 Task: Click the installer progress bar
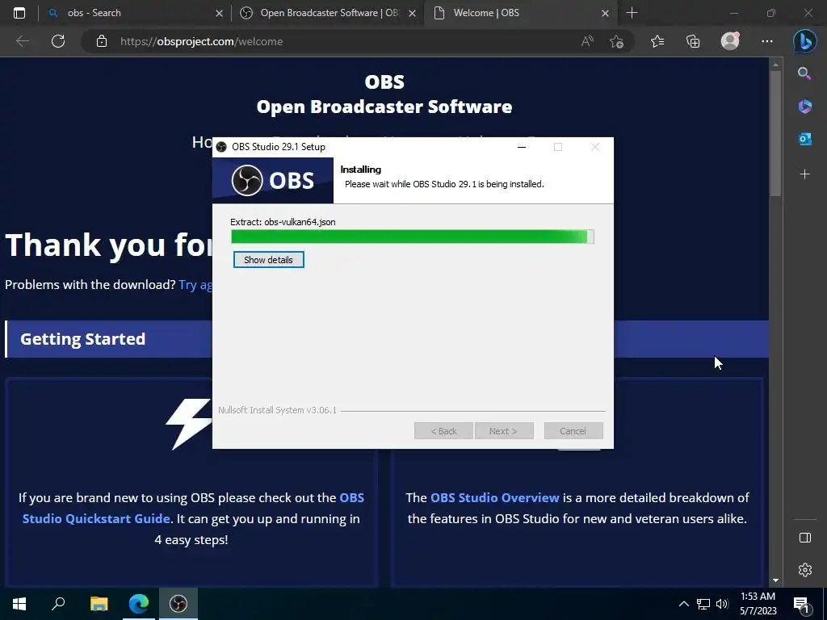tap(413, 237)
